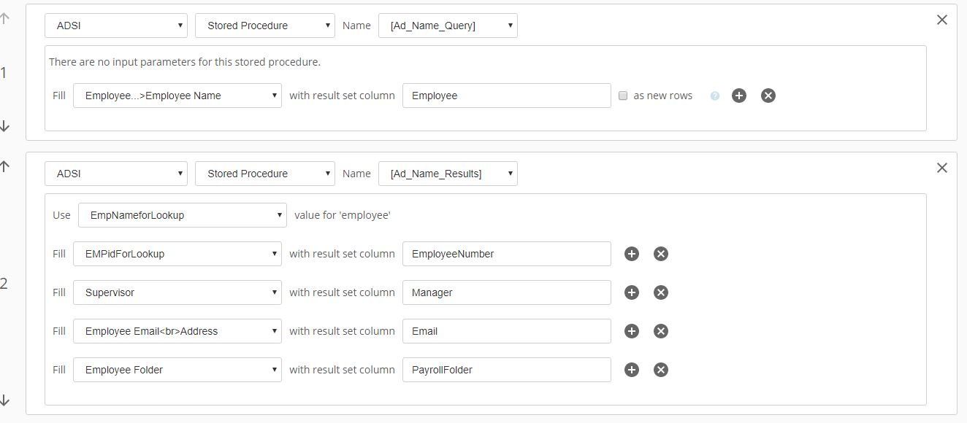Viewport: 967px width, 423px height.
Task: Remove the PayrollFolder fill mapping
Action: pyautogui.click(x=660, y=370)
